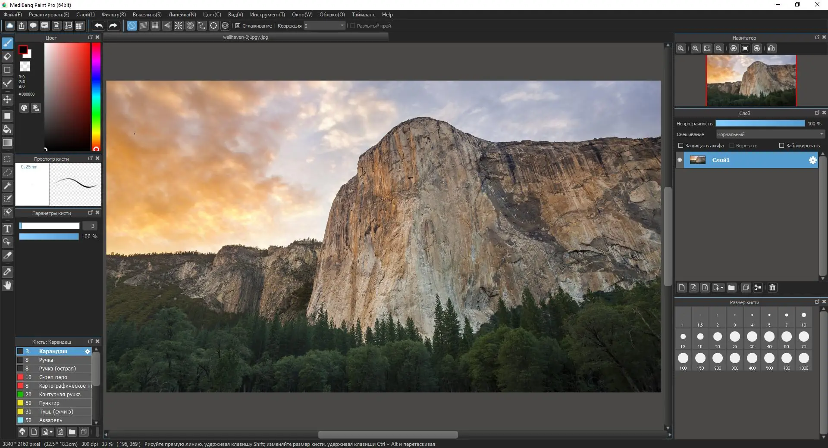This screenshot has width=828, height=448.
Task: Select brush size preset 1000
Action: (x=804, y=361)
